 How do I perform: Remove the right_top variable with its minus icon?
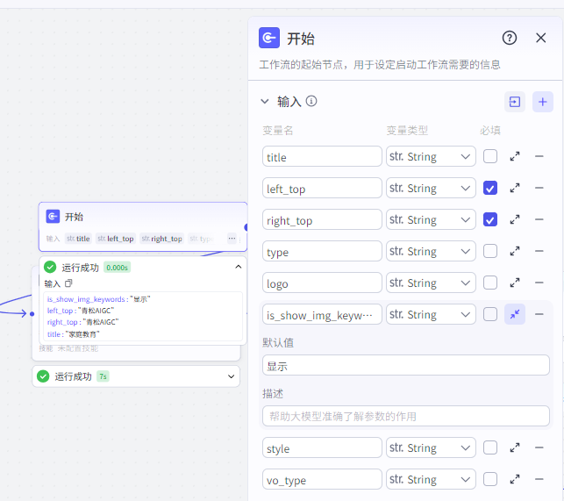pyautogui.click(x=539, y=219)
